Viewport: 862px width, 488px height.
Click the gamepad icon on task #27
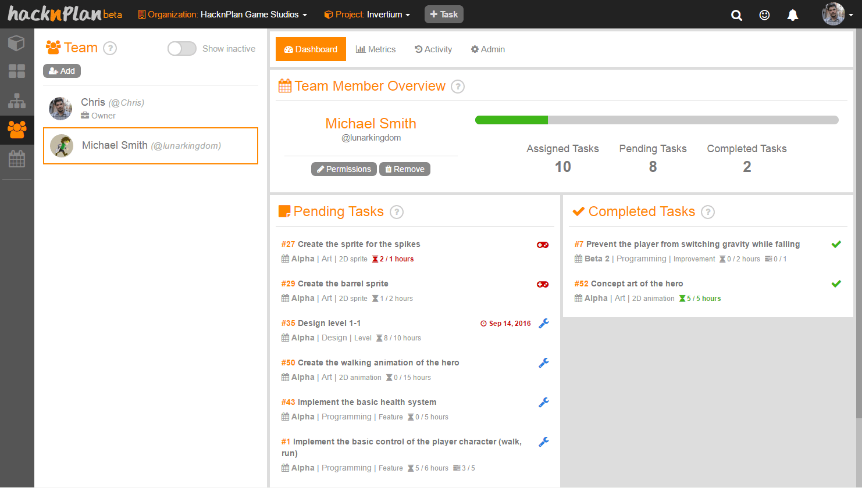542,245
